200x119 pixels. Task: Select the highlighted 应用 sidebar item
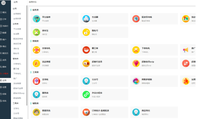pyautogui.click(x=5, y=80)
